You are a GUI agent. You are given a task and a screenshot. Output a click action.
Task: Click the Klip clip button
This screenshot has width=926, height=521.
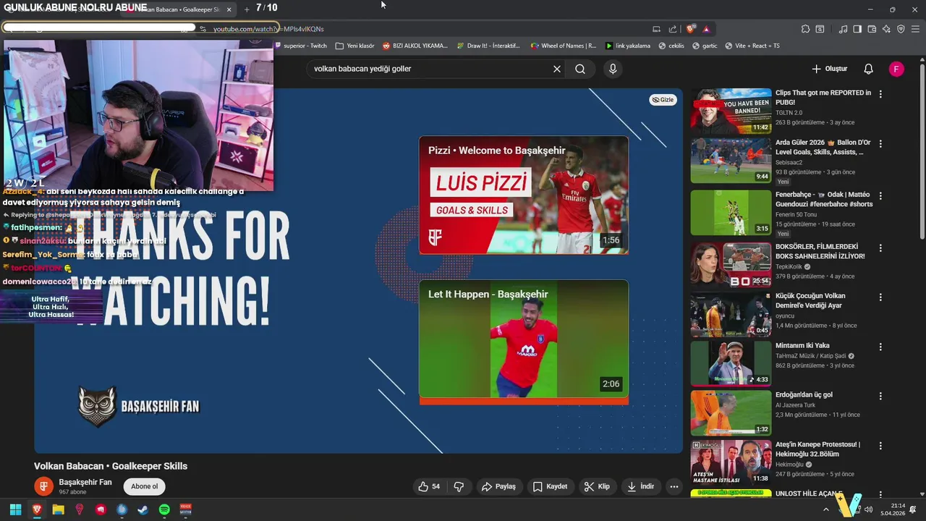click(x=598, y=486)
